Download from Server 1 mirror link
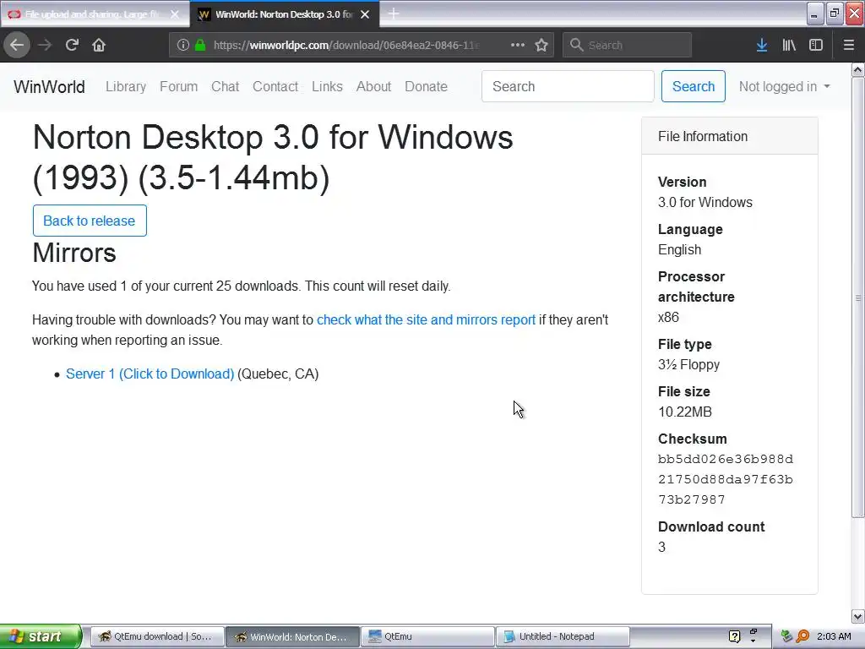Screen dimensions: 865x649 [x=150, y=374]
